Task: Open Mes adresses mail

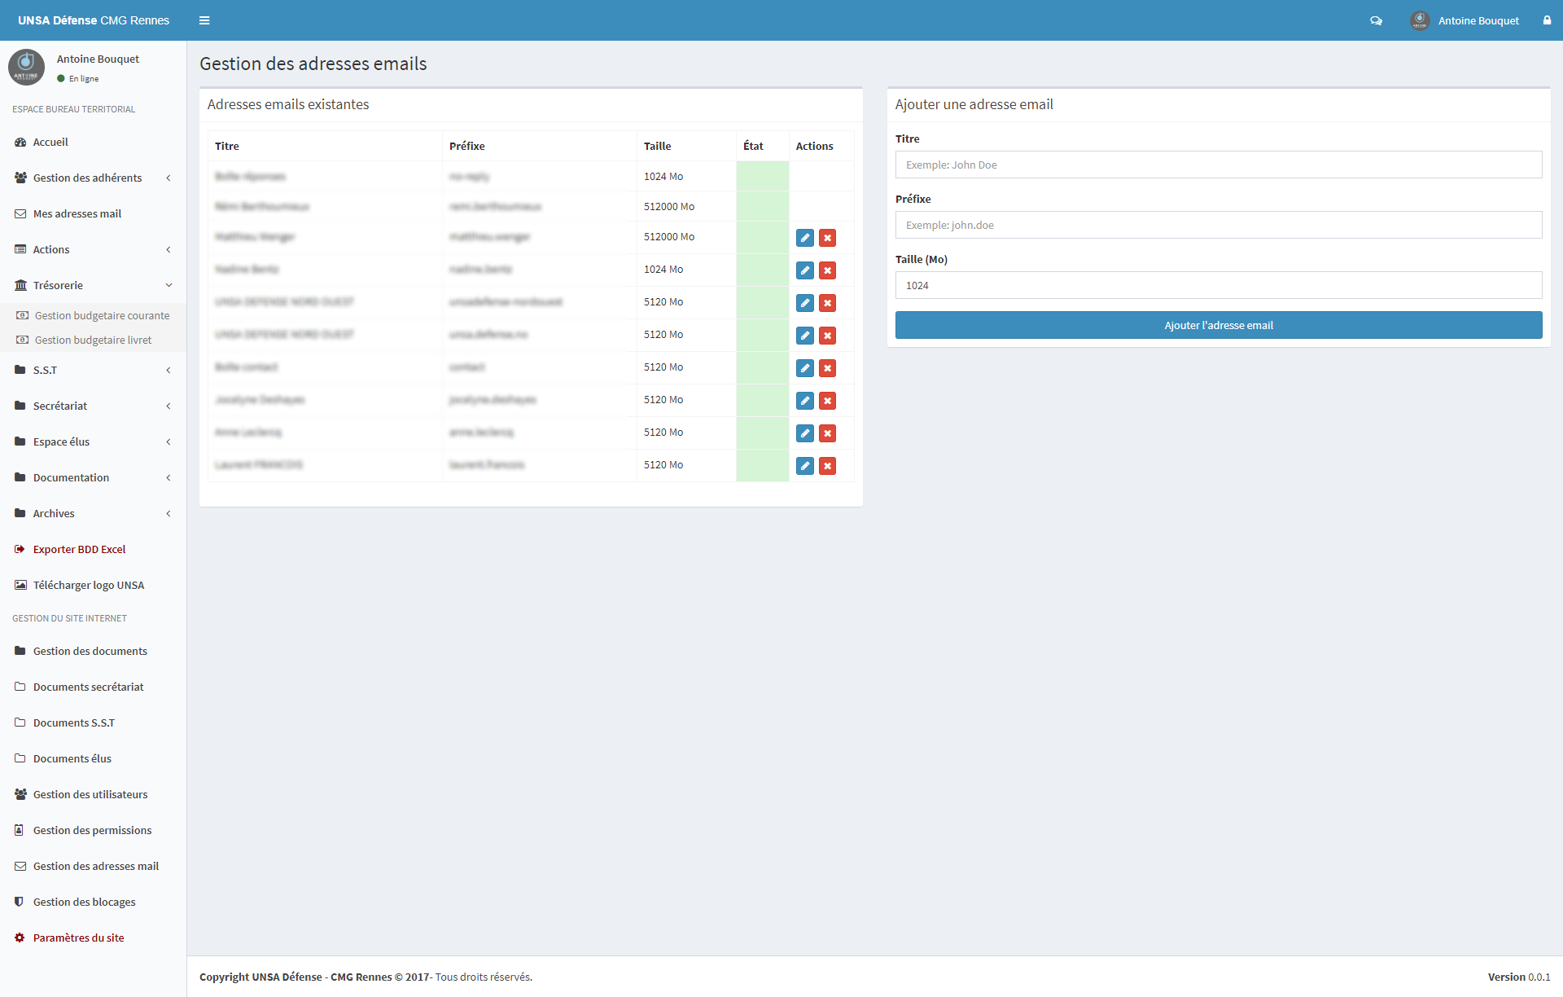Action: (93, 213)
